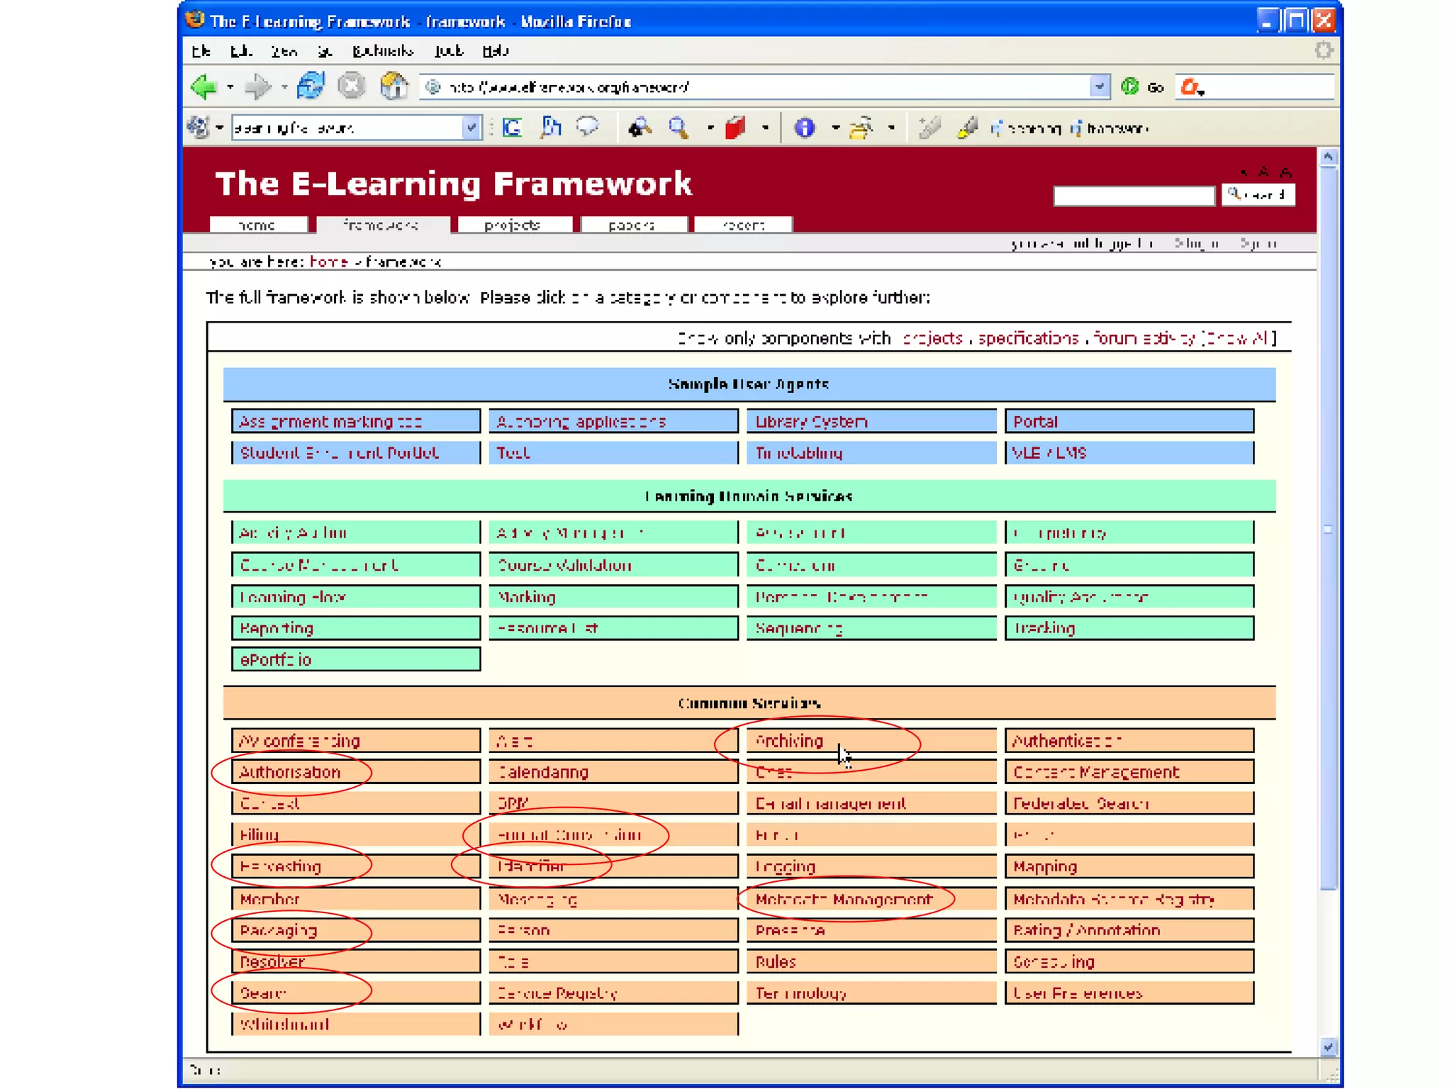Click the magnifying glass icon in the Google toolbar
The width and height of the screenshot is (1452, 1089).
(x=678, y=128)
